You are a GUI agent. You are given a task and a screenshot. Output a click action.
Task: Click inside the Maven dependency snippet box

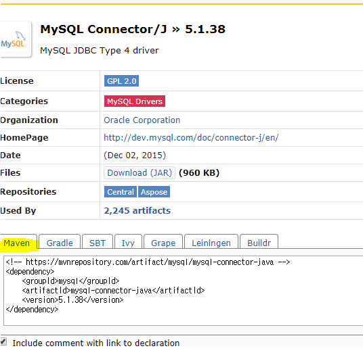pos(183,291)
